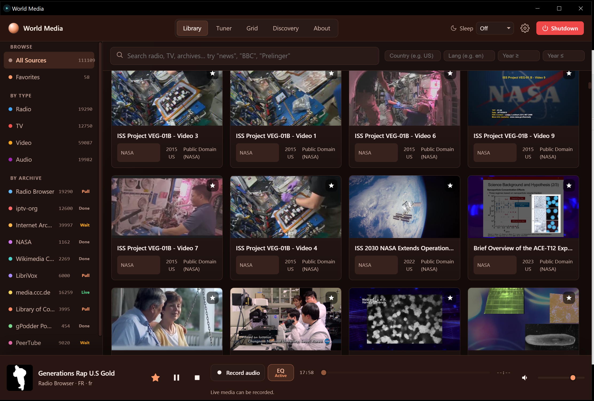Star the ISS Project VEG-01B Video 9 card
Viewport: 594px width, 401px height.
pos(569,74)
